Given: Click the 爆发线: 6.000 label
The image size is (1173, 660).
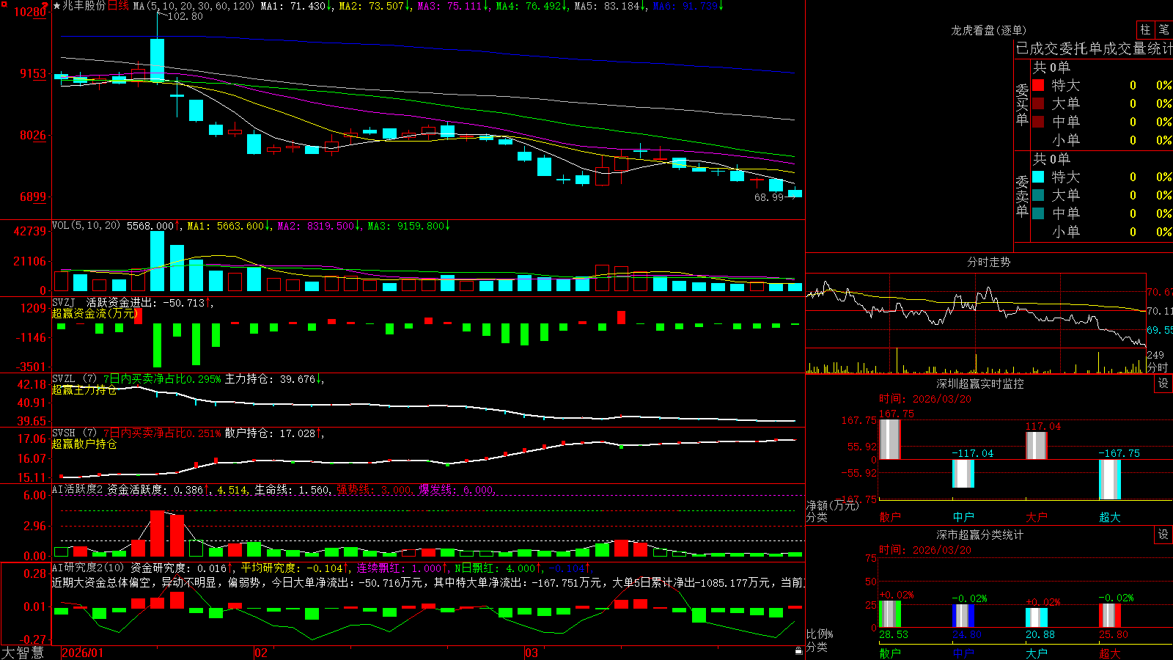Looking at the screenshot, I should tap(456, 490).
